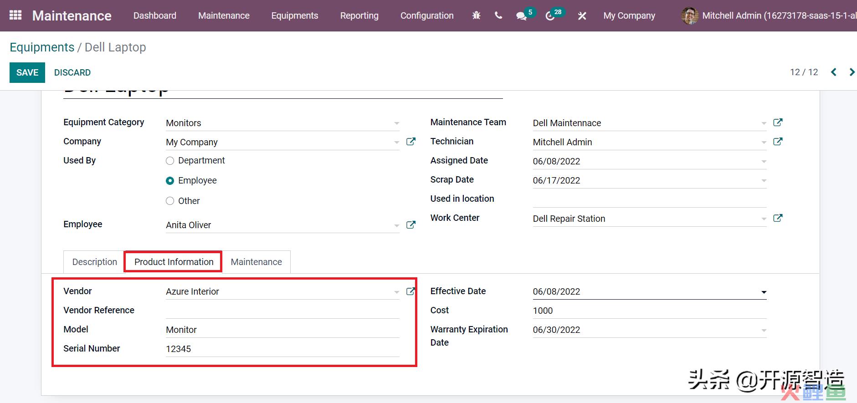The image size is (857, 403).
Task: Expand Work Center dropdown arrow
Action: pyautogui.click(x=764, y=219)
